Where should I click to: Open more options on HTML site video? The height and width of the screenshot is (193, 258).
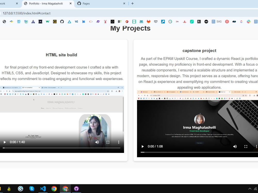coord(119,142)
